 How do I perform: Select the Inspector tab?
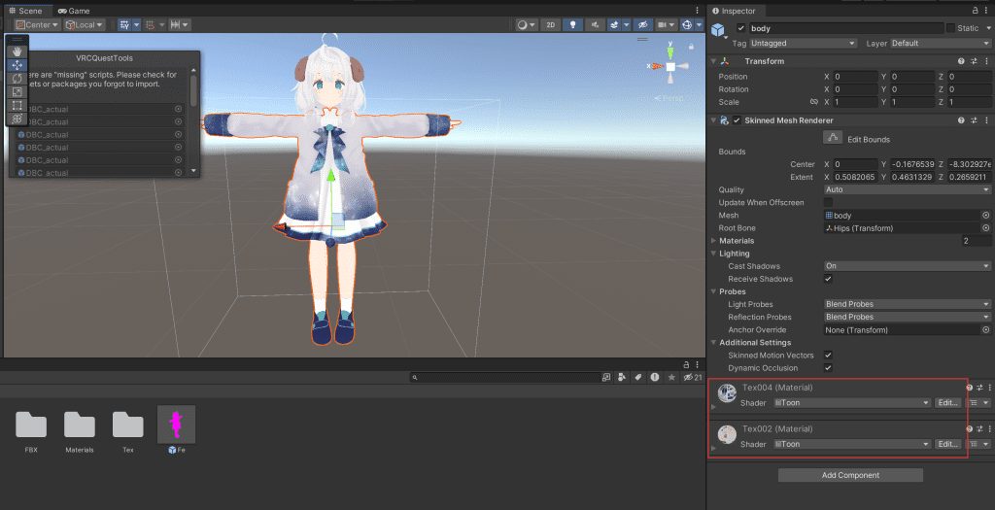[x=738, y=11]
